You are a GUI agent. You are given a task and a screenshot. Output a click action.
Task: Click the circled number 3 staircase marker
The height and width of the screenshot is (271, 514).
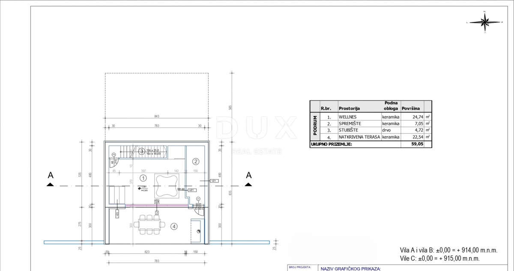pos(141,151)
